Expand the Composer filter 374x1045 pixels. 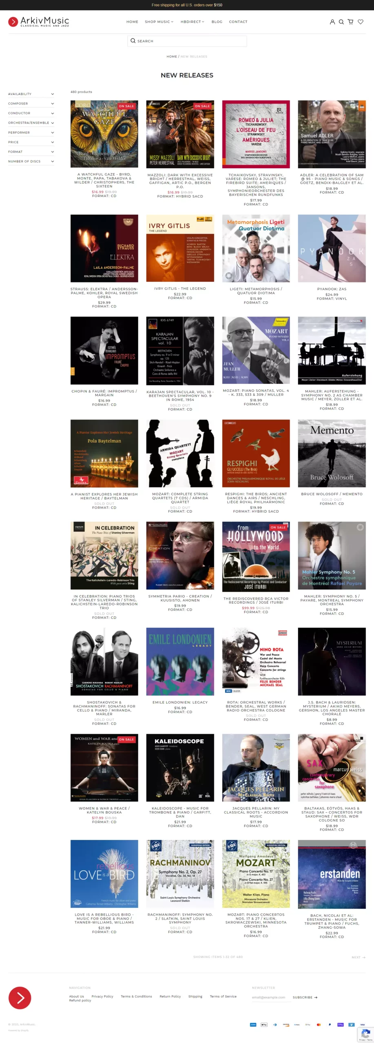[x=31, y=104]
